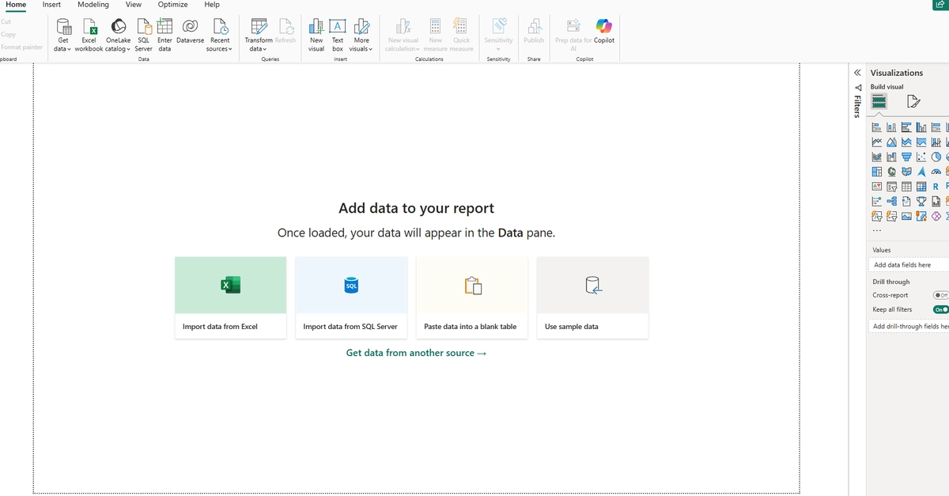Toggle the Cross-report switch

click(941, 295)
